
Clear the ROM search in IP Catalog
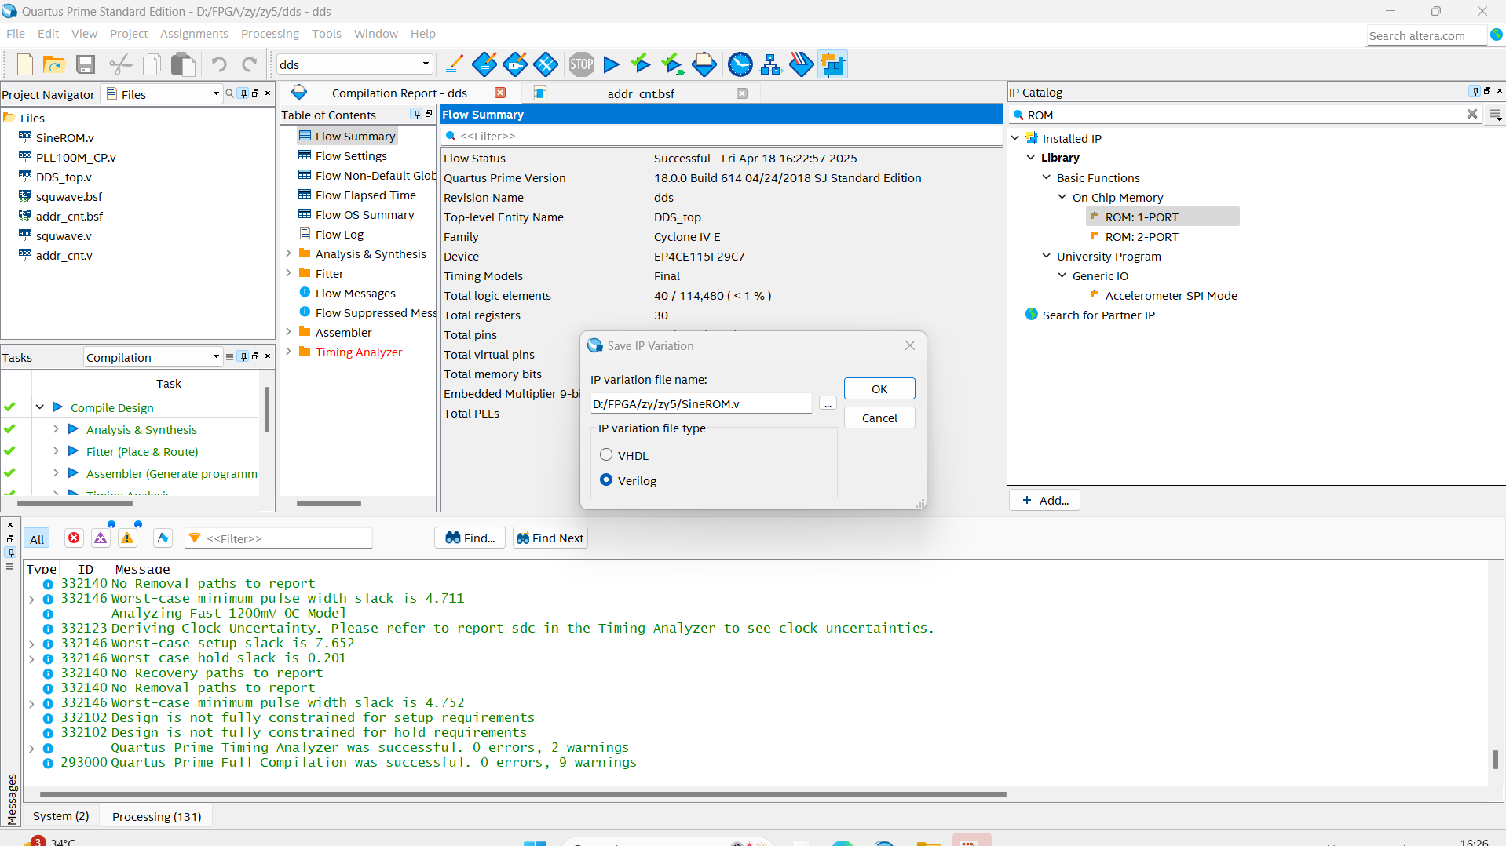point(1472,115)
